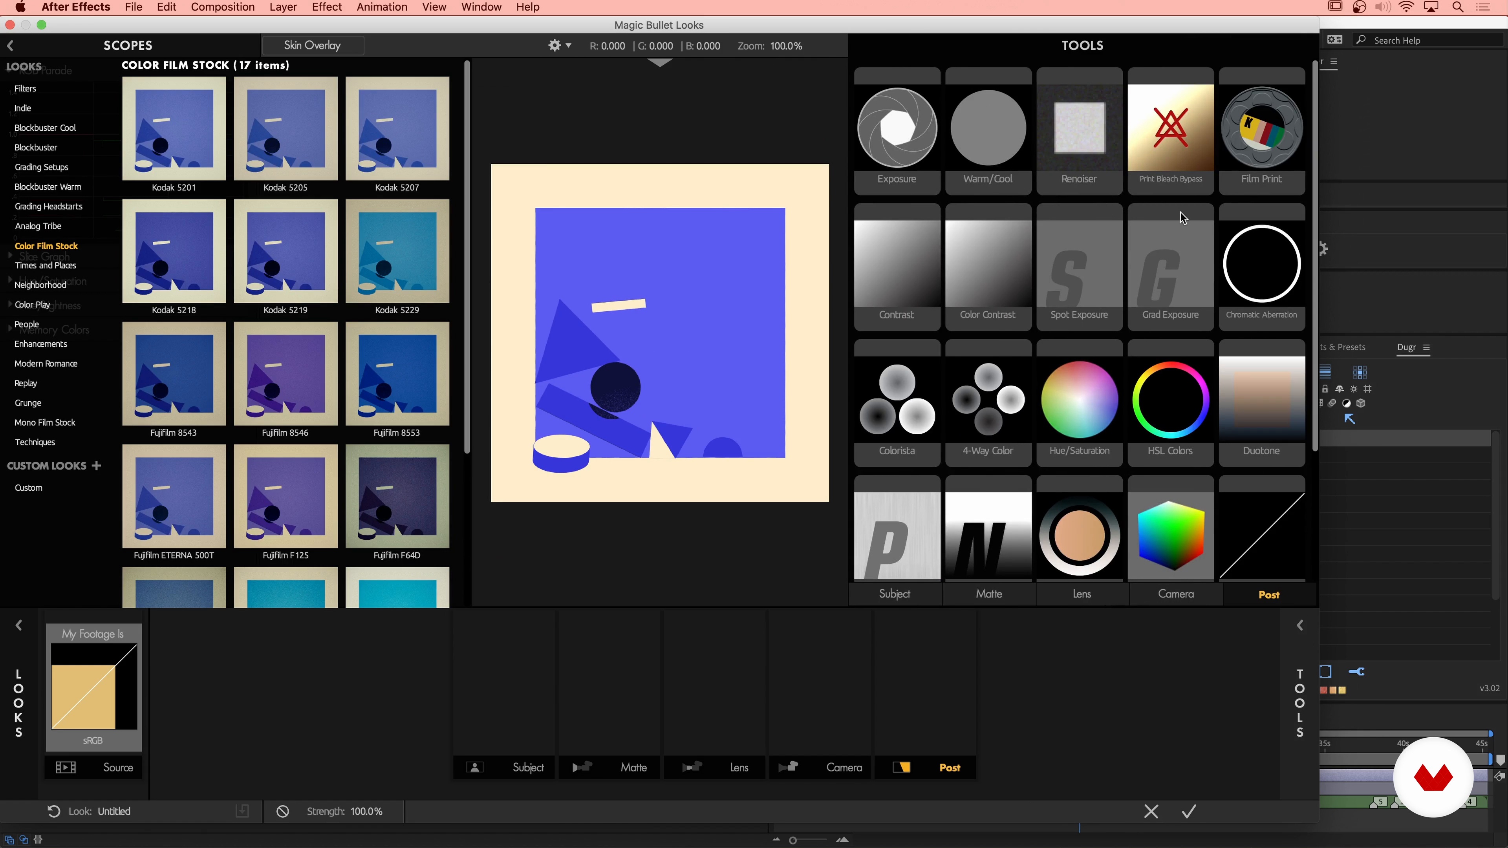
Task: Click the timeline zoom slider handle
Action: click(792, 841)
